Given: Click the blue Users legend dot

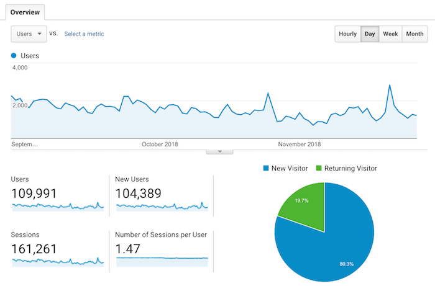Looking at the screenshot, I should pyautogui.click(x=14, y=56).
